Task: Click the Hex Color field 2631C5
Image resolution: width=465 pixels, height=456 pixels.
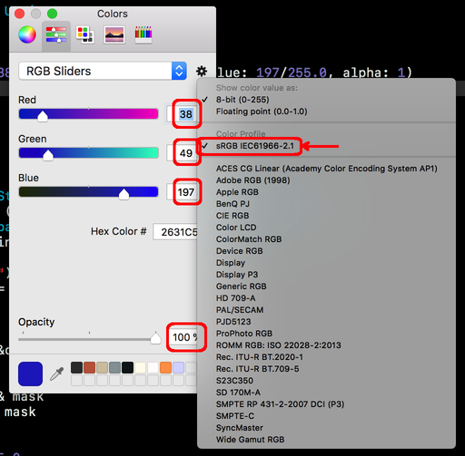Action: pyautogui.click(x=175, y=232)
